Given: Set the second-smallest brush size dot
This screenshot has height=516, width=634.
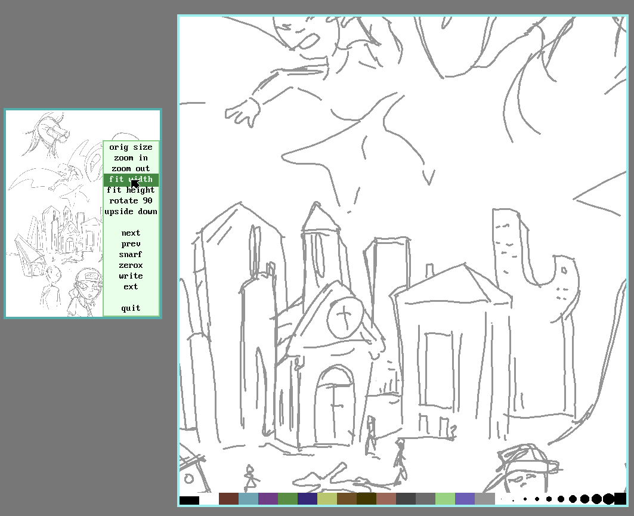Looking at the screenshot, I should [x=513, y=499].
